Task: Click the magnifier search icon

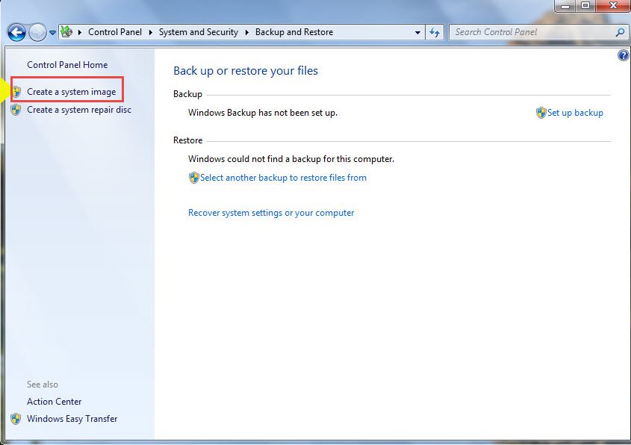Action: pos(619,33)
